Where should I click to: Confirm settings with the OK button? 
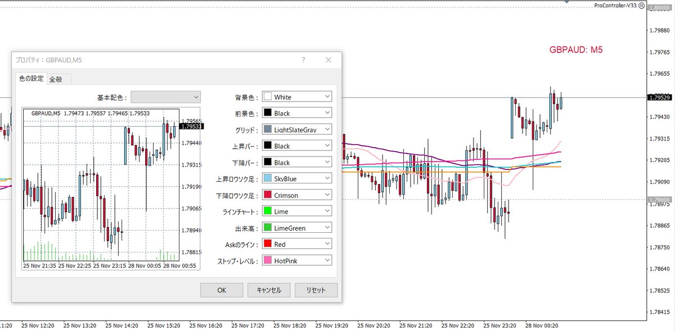click(222, 290)
